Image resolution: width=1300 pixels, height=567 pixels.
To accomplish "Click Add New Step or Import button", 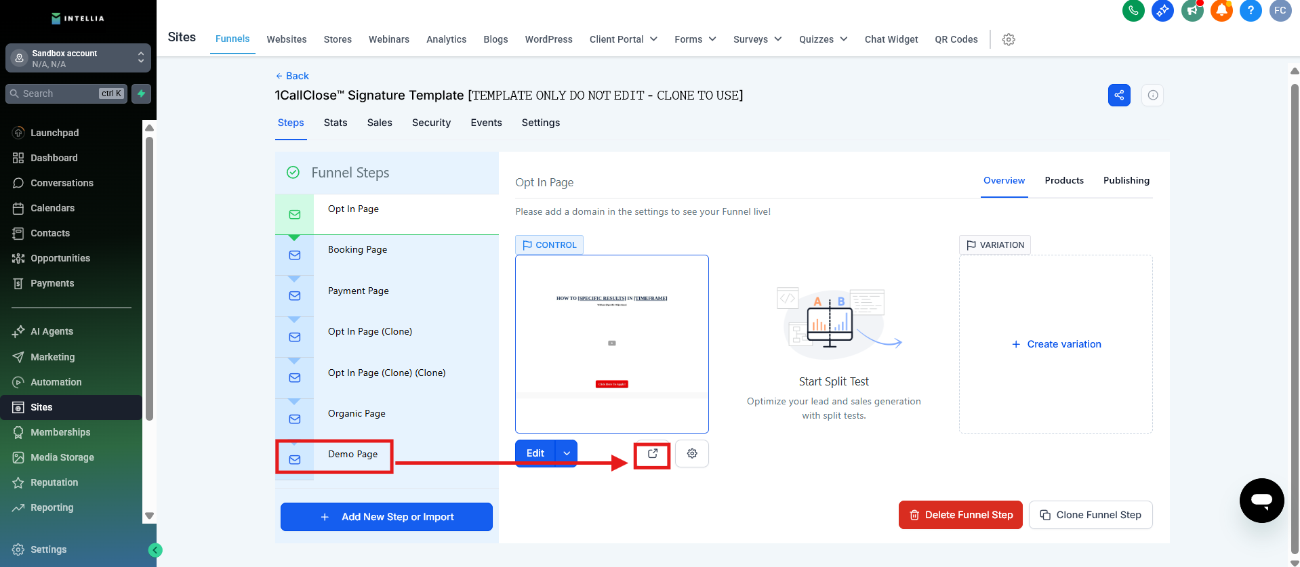I will 386,517.
